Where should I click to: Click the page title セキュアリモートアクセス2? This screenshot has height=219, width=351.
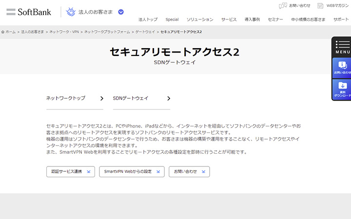coord(175,52)
